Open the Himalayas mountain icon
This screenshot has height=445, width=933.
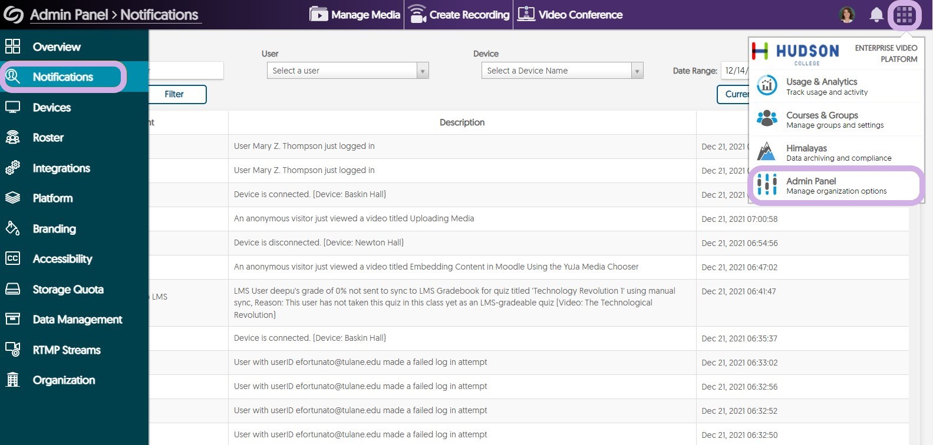click(x=766, y=152)
